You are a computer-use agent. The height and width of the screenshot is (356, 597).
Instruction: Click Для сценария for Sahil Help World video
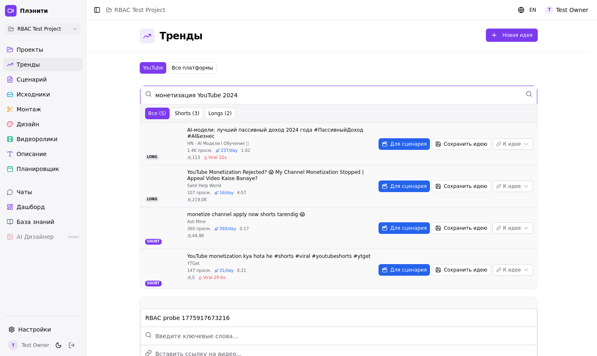[x=404, y=186]
